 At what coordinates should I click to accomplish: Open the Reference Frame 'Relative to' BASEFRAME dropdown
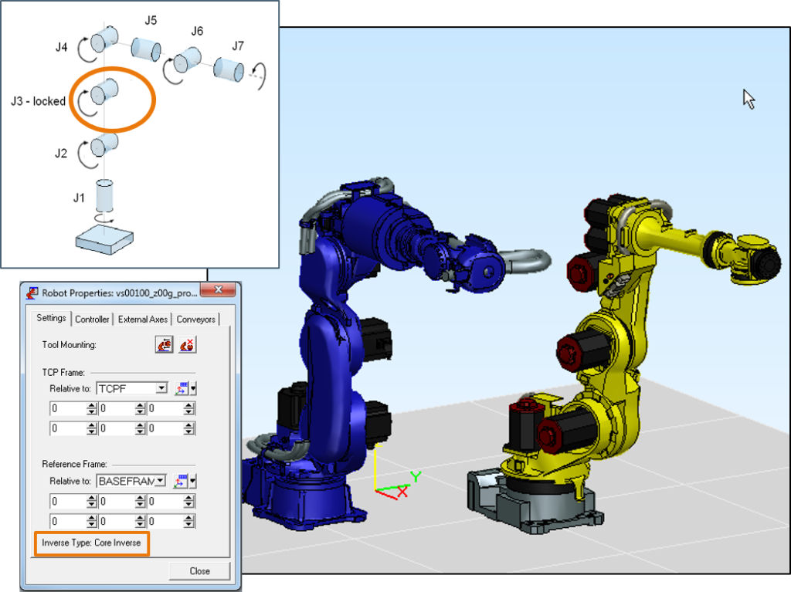[x=161, y=481]
